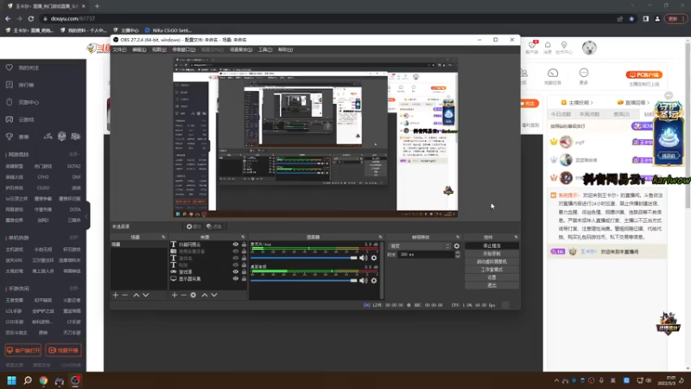Click 开始录制 in OBS controls
691x389 pixels.
click(x=491, y=253)
